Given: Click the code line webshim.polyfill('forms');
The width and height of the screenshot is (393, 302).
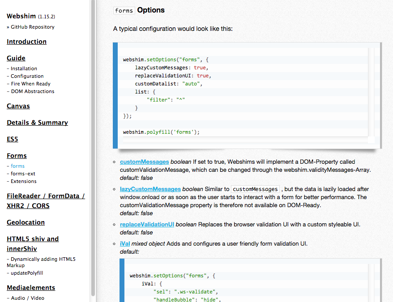Looking at the screenshot, I should coord(162,132).
